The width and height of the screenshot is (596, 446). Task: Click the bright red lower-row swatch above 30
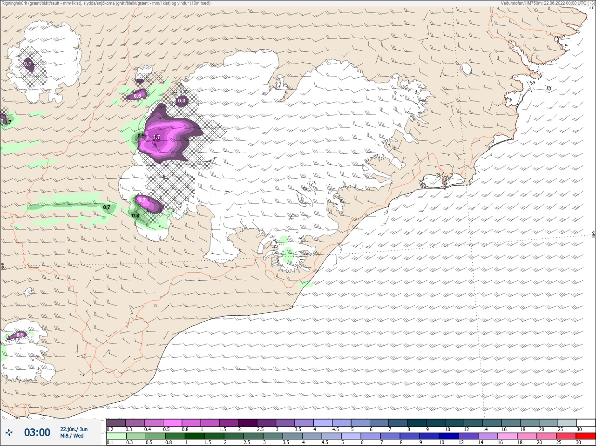[x=586, y=436]
